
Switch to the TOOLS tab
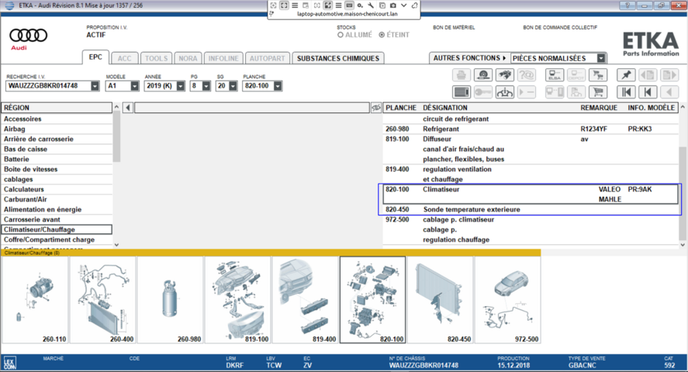coord(156,58)
